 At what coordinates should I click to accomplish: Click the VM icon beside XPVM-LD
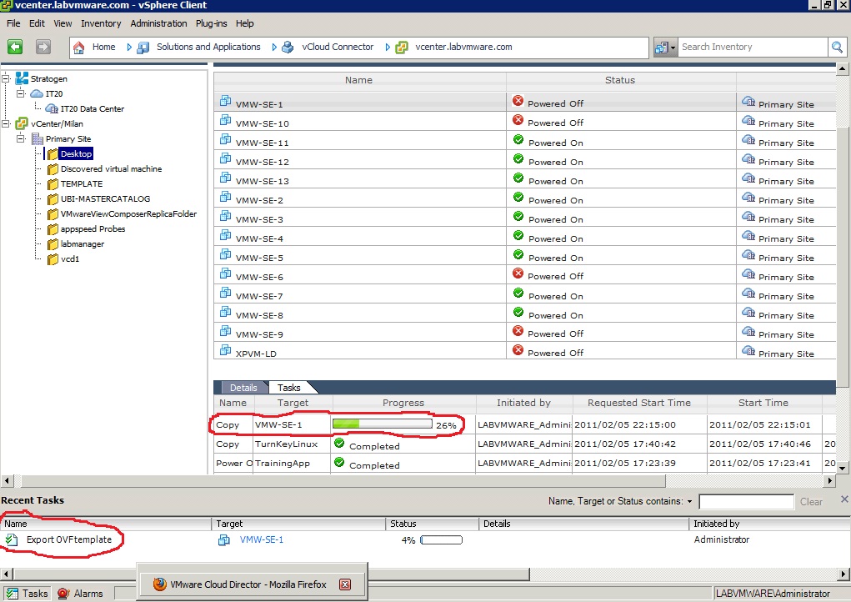point(225,350)
